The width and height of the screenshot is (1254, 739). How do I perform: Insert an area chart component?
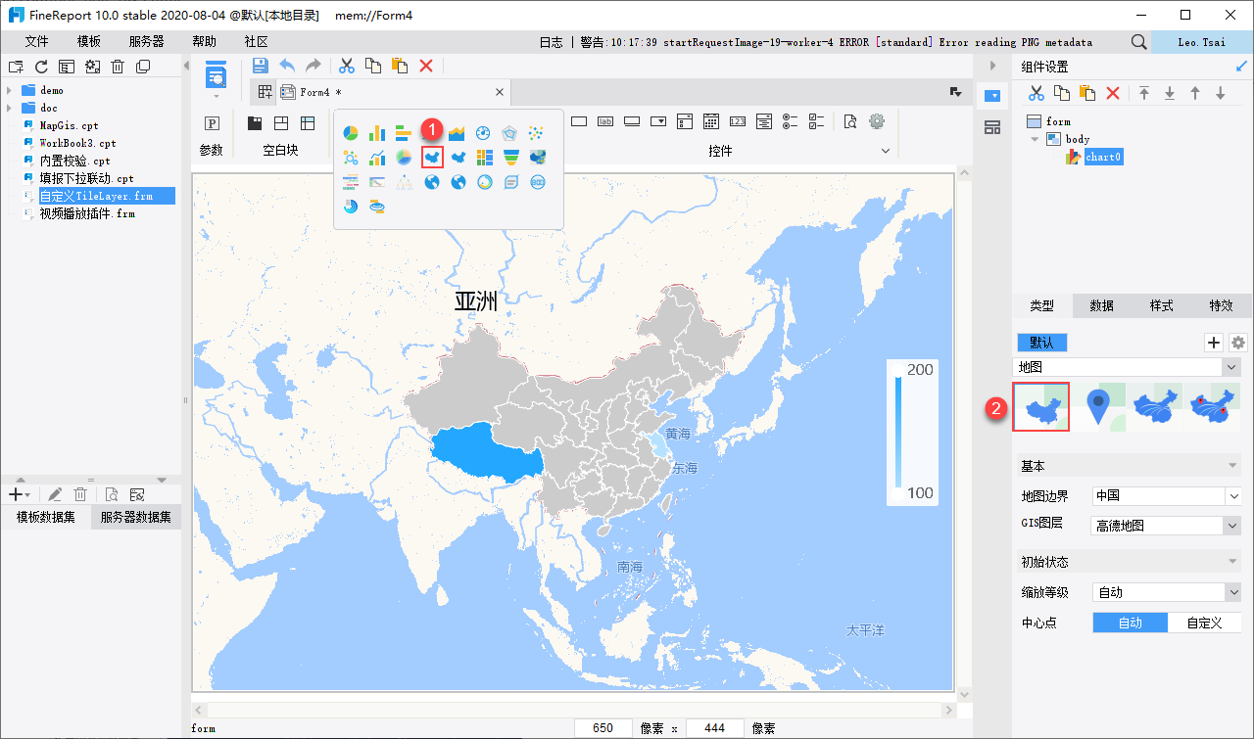click(457, 133)
